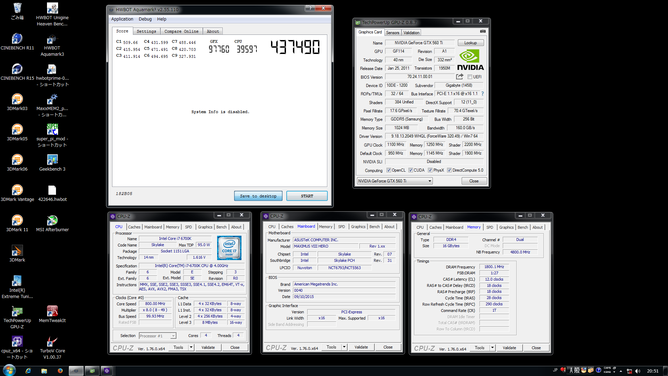The image size is (668, 376).
Task: Open CINEBENCH R11 desktop shortcut
Action: tap(17, 41)
